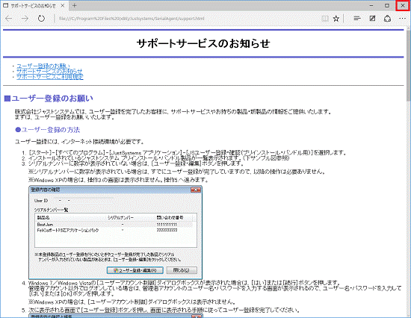
Task: Close the サポートサービスのお知らせ tab
Action: 63,5
